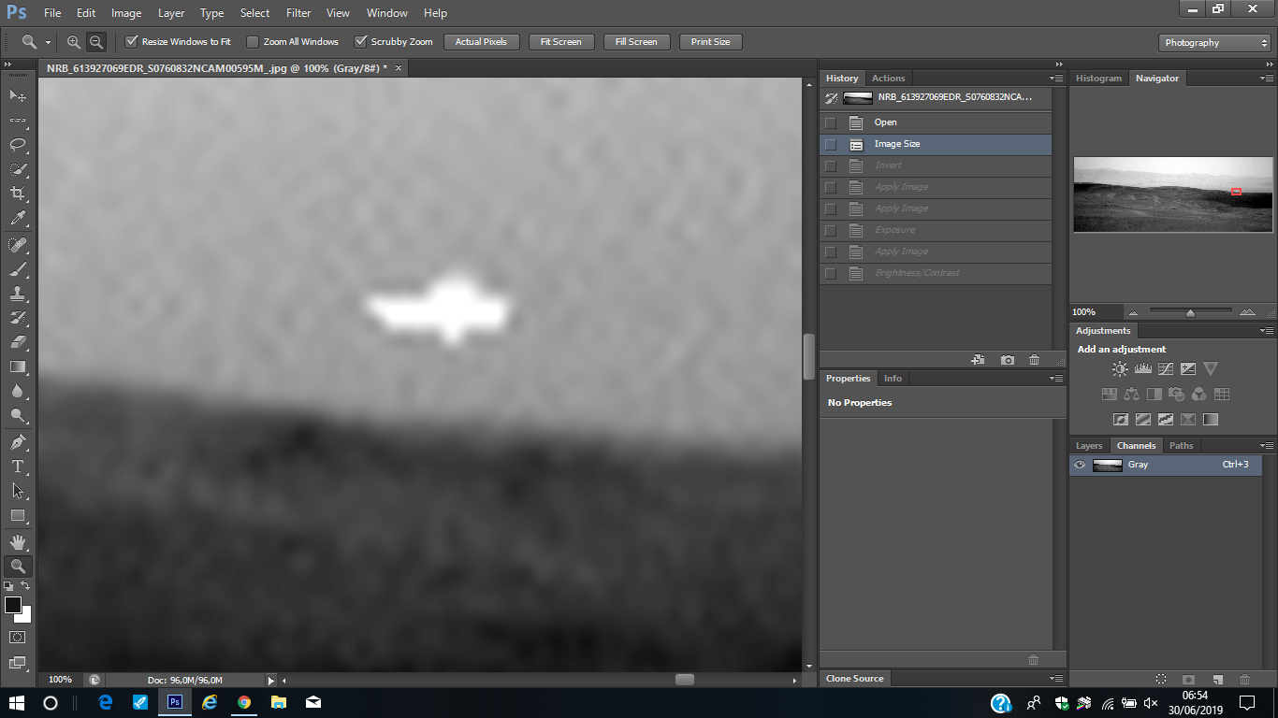Select the Horizontal Type tool

coord(18,466)
